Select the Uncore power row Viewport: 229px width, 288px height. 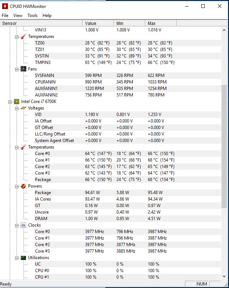tap(128, 212)
